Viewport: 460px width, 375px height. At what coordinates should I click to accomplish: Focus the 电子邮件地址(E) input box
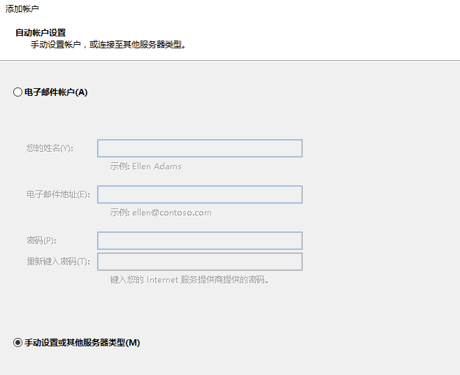199,194
